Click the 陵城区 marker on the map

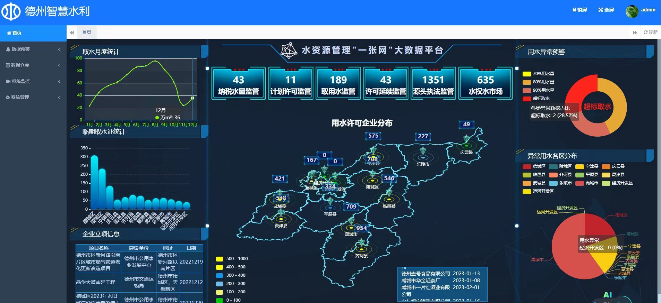[372, 181]
